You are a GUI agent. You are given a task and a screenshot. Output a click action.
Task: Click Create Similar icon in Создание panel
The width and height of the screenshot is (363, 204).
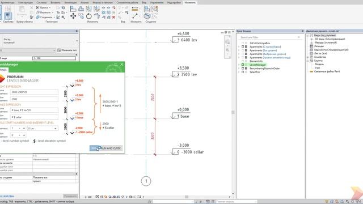click(x=147, y=16)
